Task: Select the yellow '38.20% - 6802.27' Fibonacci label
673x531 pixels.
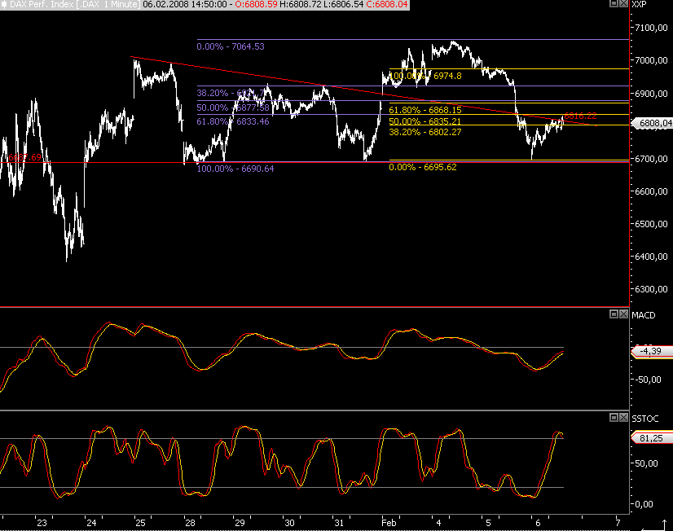Action: (x=425, y=132)
